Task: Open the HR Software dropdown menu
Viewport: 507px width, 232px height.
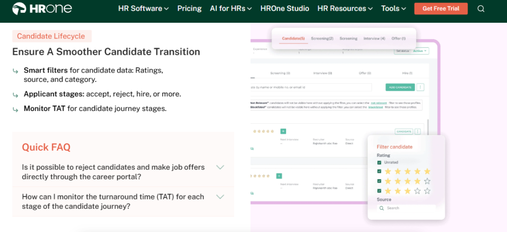Action: [x=144, y=8]
